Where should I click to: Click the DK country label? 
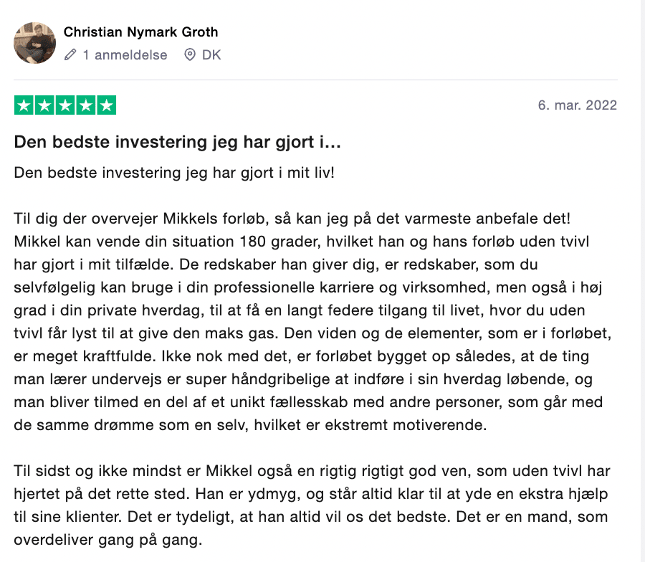point(211,54)
